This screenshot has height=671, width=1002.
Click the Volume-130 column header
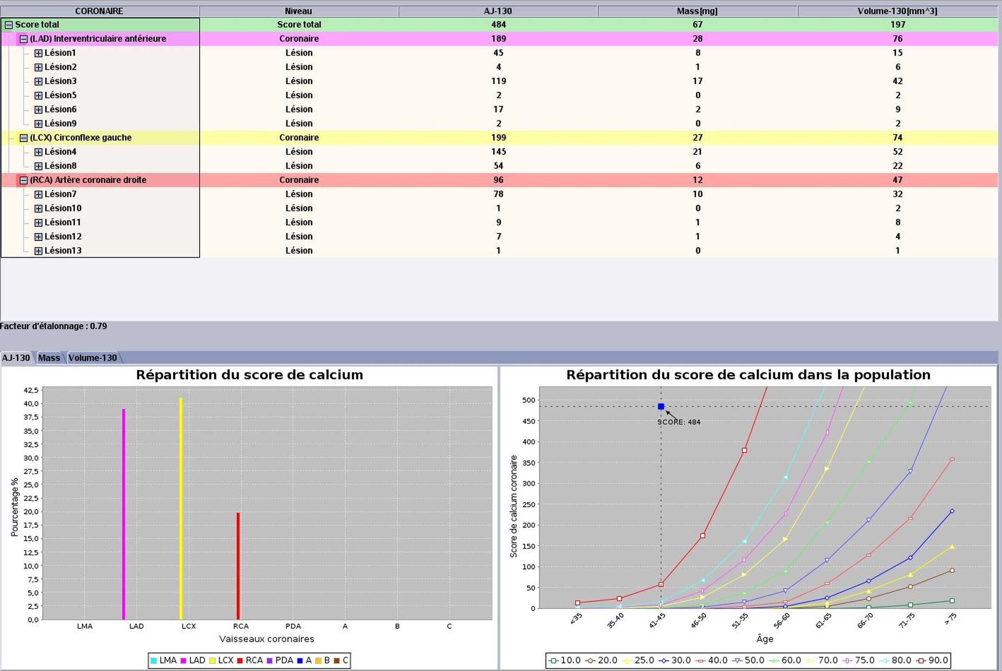click(x=897, y=11)
